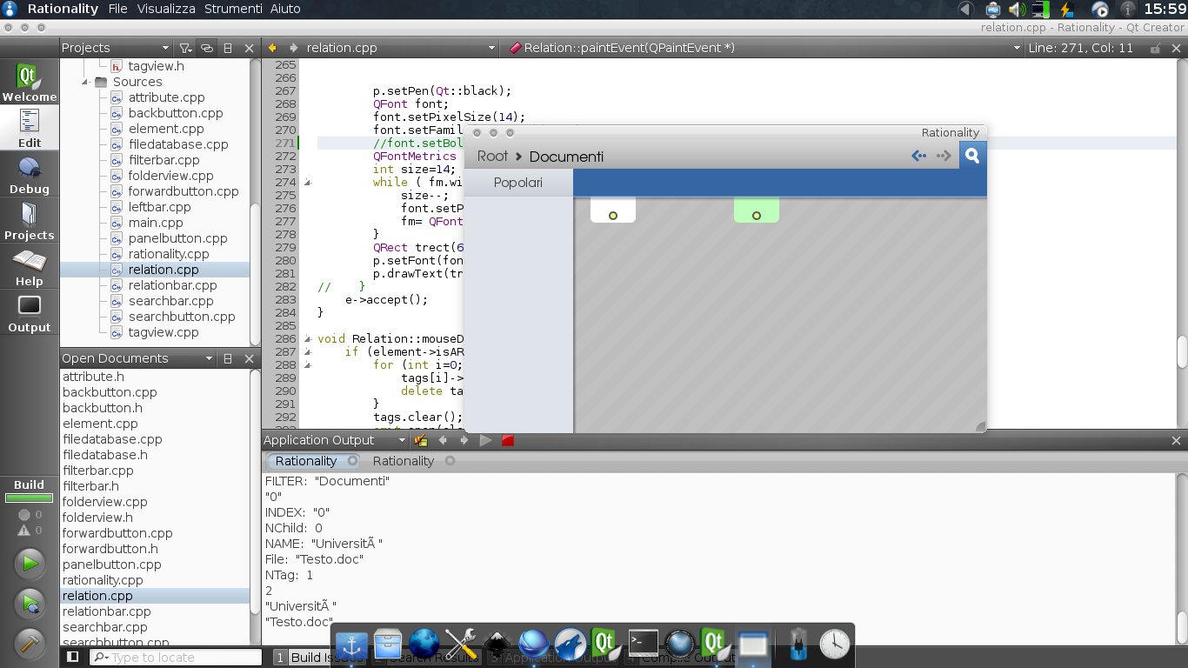Open the Strumenti menu
Image resolution: width=1188 pixels, height=668 pixels.
[x=233, y=9]
